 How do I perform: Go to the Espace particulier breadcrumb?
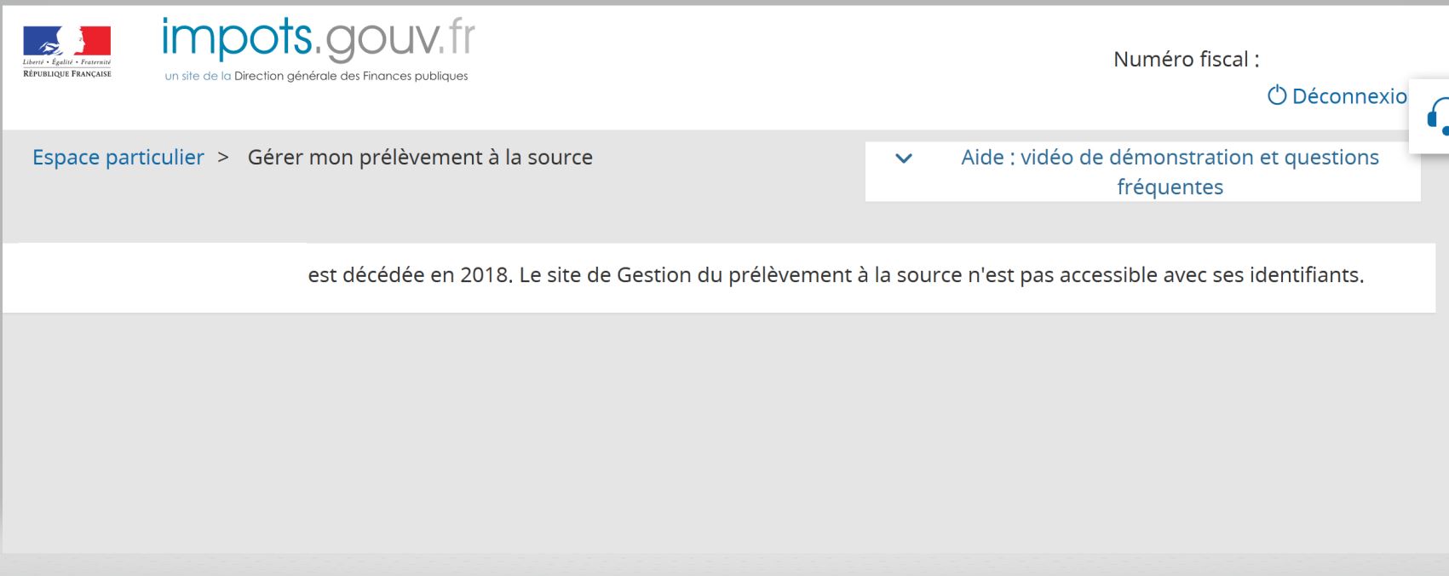pyautogui.click(x=118, y=158)
